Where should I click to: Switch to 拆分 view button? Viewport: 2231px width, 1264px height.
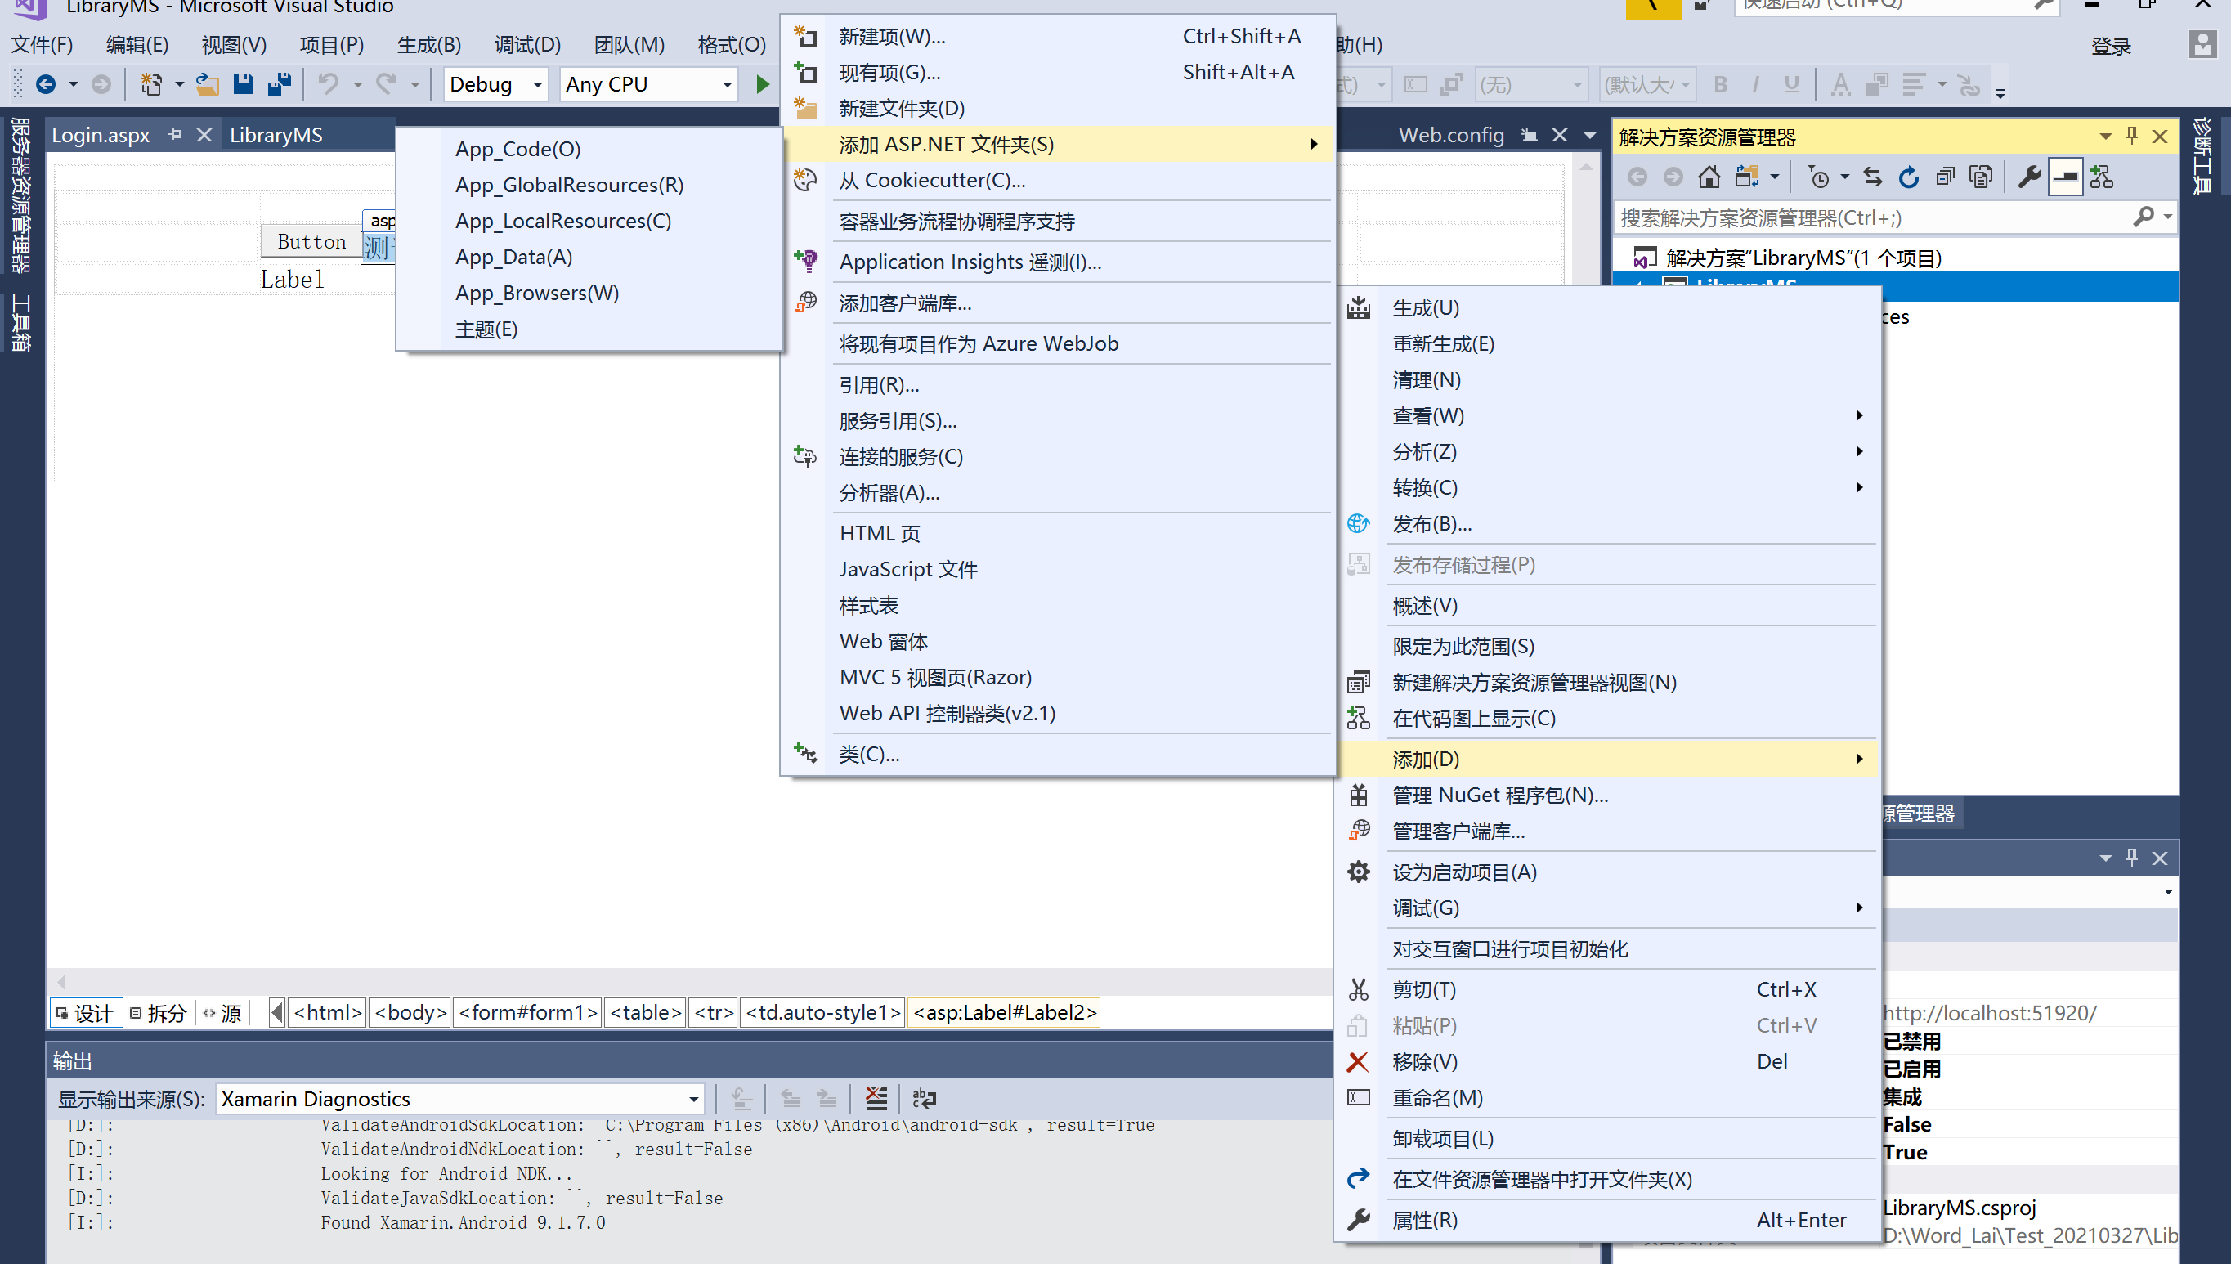[x=159, y=1013]
